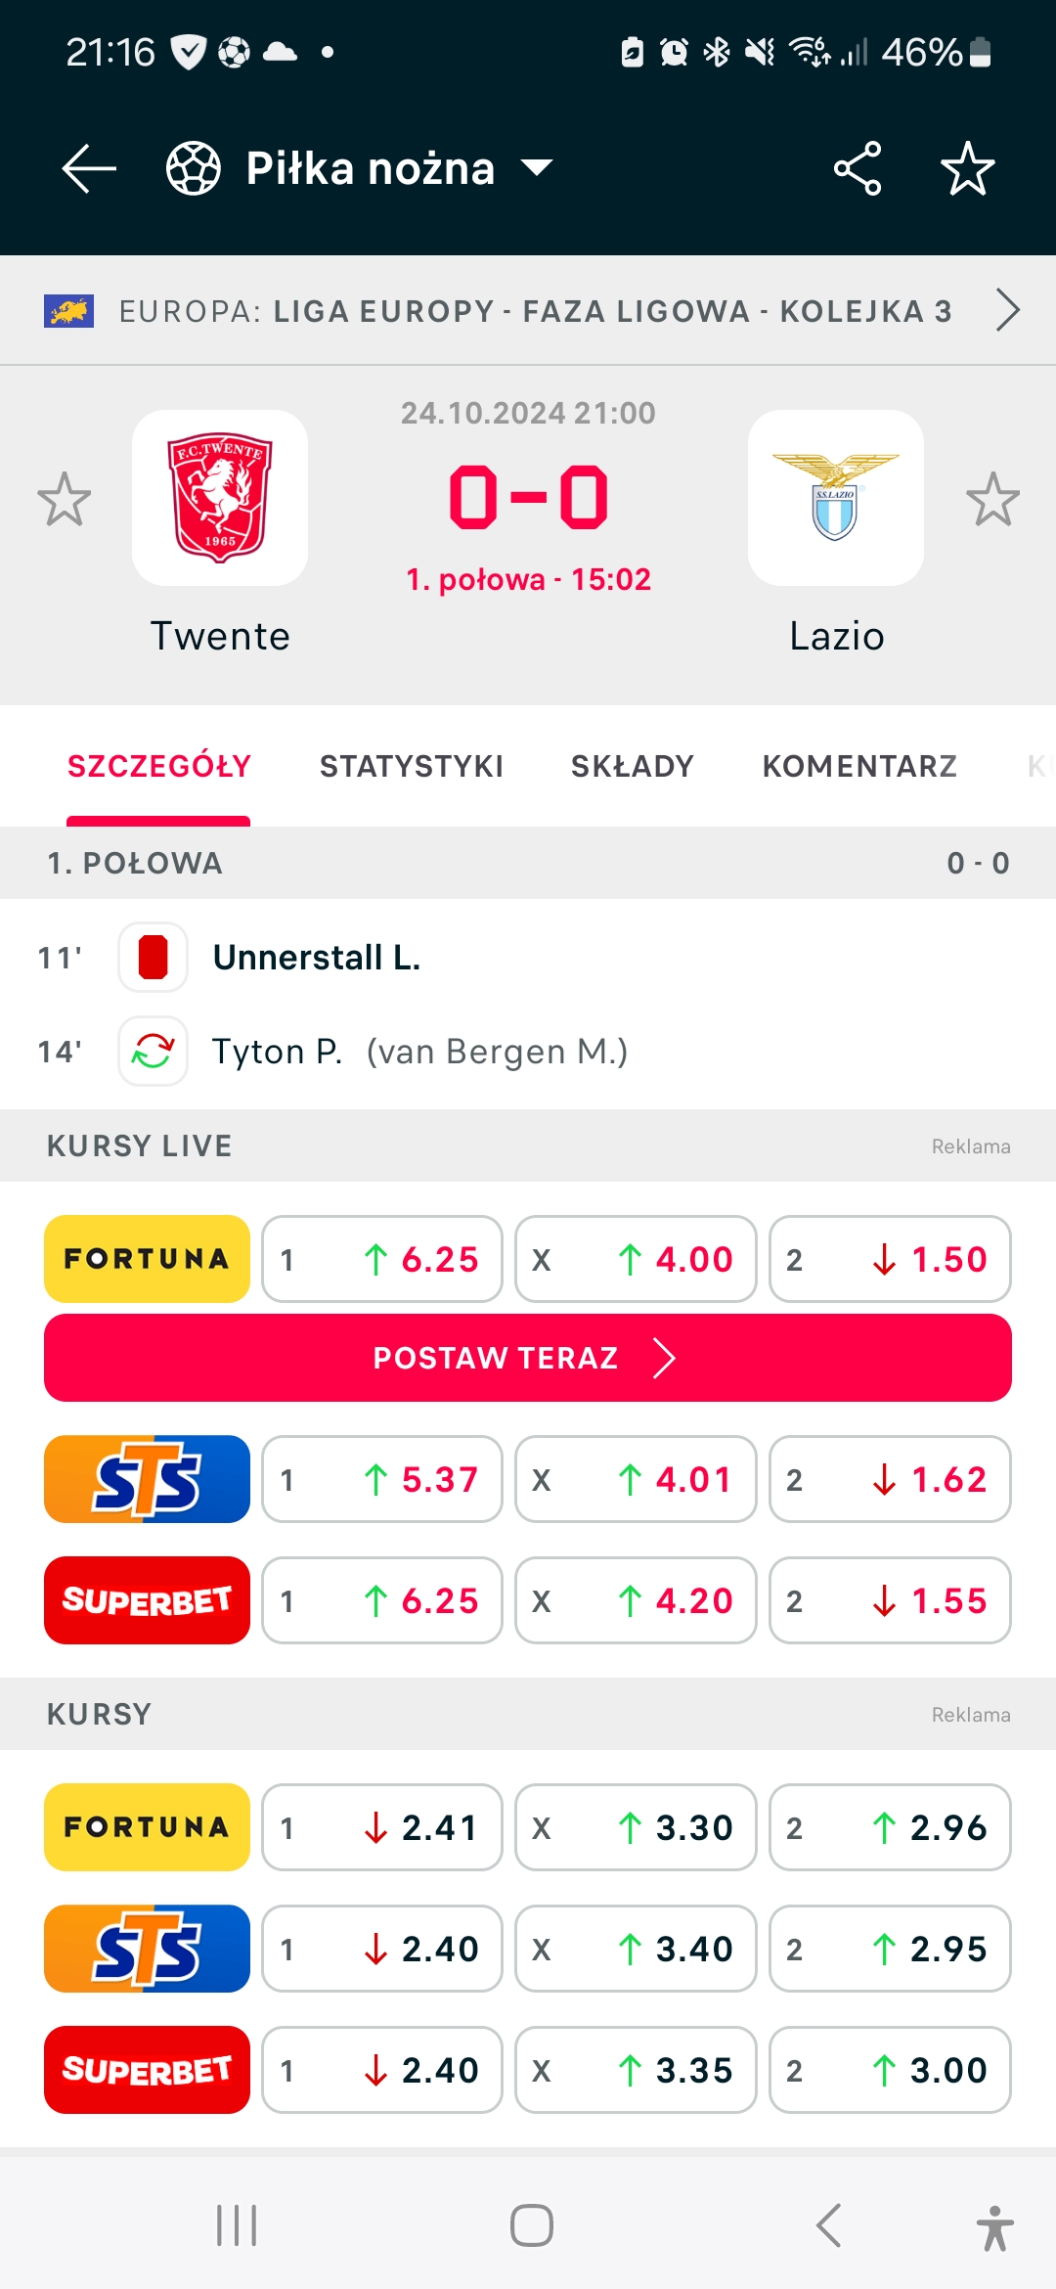The height and width of the screenshot is (2289, 1056).
Task: Switch to the Statystyki tab
Action: (x=412, y=766)
